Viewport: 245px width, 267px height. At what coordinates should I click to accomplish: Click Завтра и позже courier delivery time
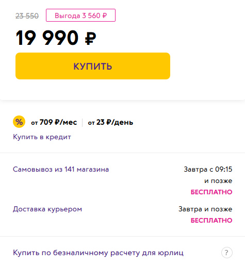point(205,209)
